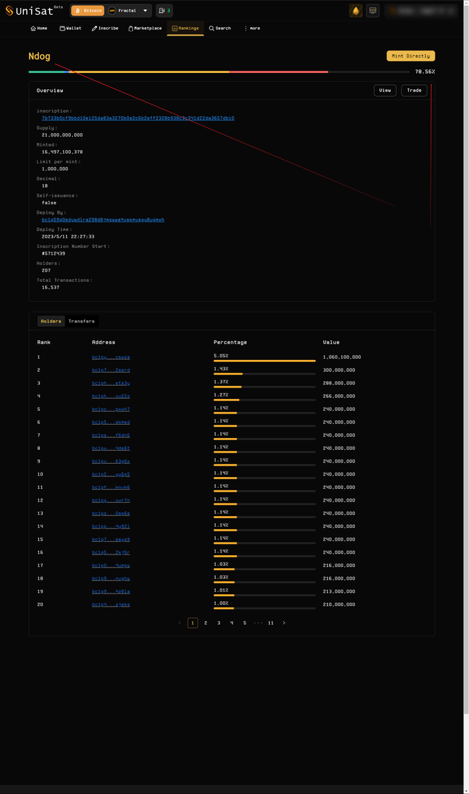
Task: Open the Rankings menu
Action: pos(185,28)
